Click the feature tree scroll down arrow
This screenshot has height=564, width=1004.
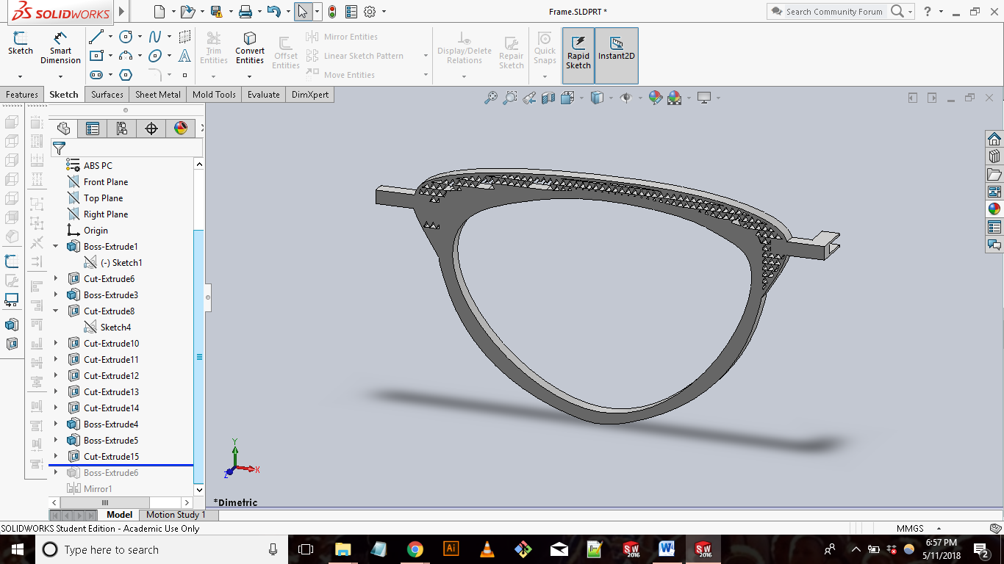198,489
